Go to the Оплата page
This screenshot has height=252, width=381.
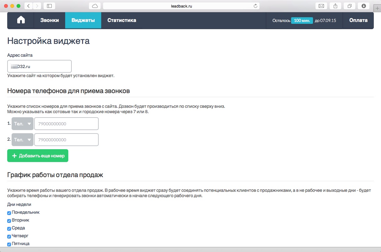coord(358,20)
